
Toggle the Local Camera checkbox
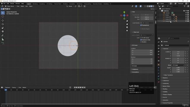point(141,23)
